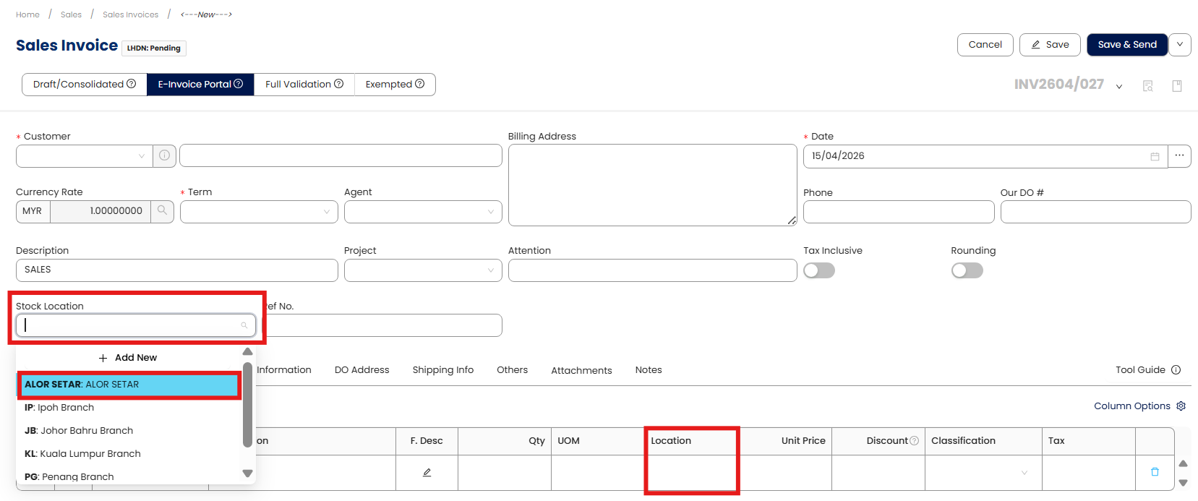
Task: Click the Cancel button
Action: [x=985, y=45]
